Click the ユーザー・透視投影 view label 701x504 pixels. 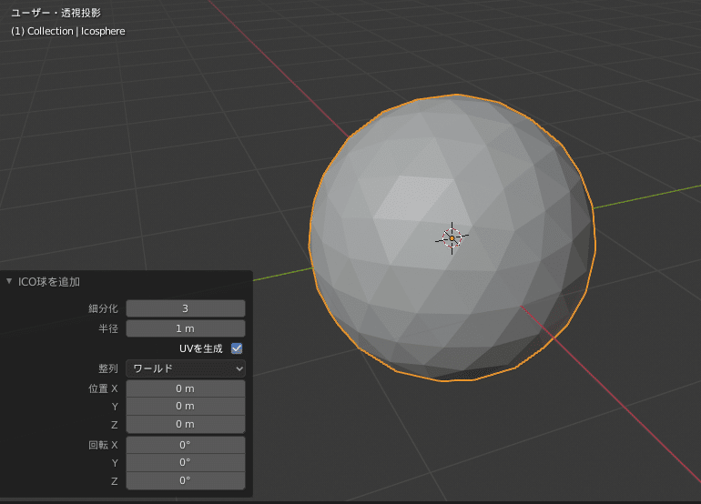pyautogui.click(x=56, y=14)
